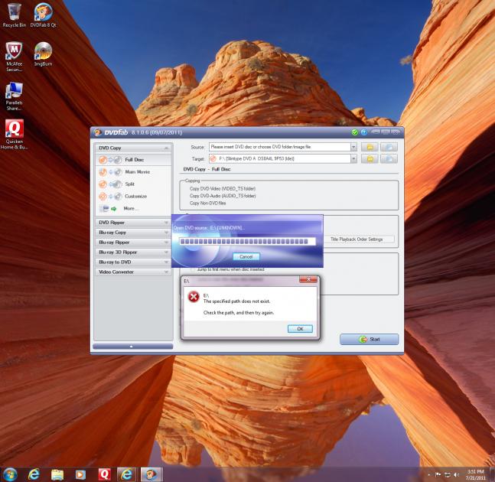
Task: Toggle 'Jump to first menu' checkbox
Action: (193, 269)
